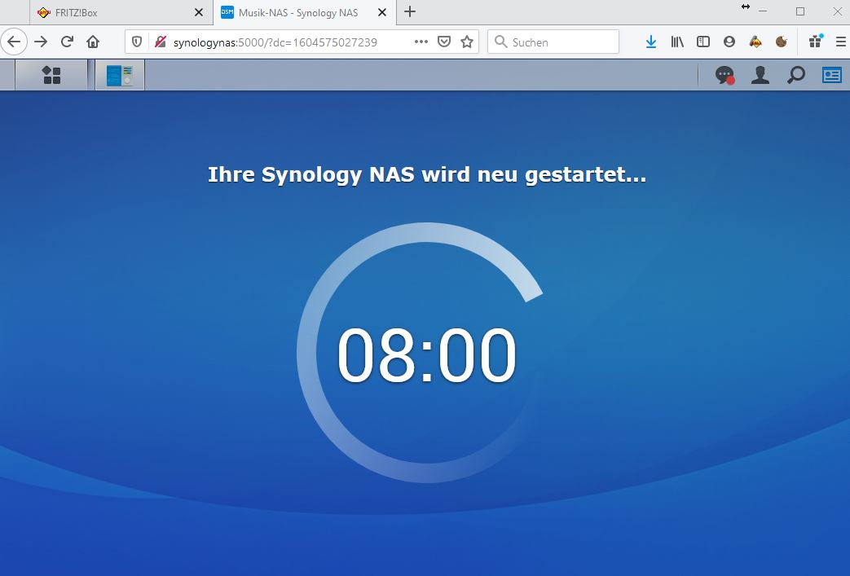Bookmark this page with star
This screenshot has height=576, width=850.
[467, 42]
